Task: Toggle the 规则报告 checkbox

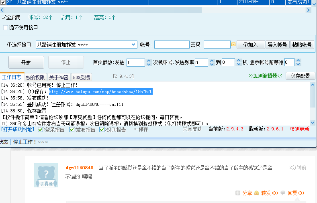Action: pyautogui.click(x=102, y=130)
